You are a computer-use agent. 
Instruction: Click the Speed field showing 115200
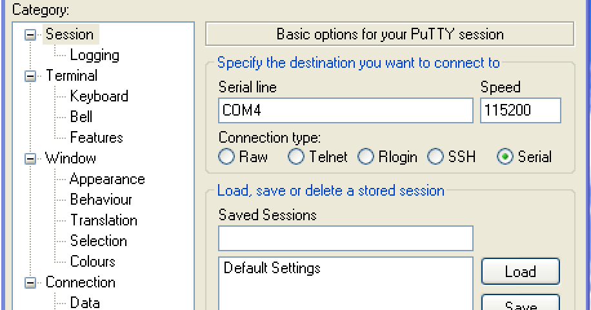[520, 110]
